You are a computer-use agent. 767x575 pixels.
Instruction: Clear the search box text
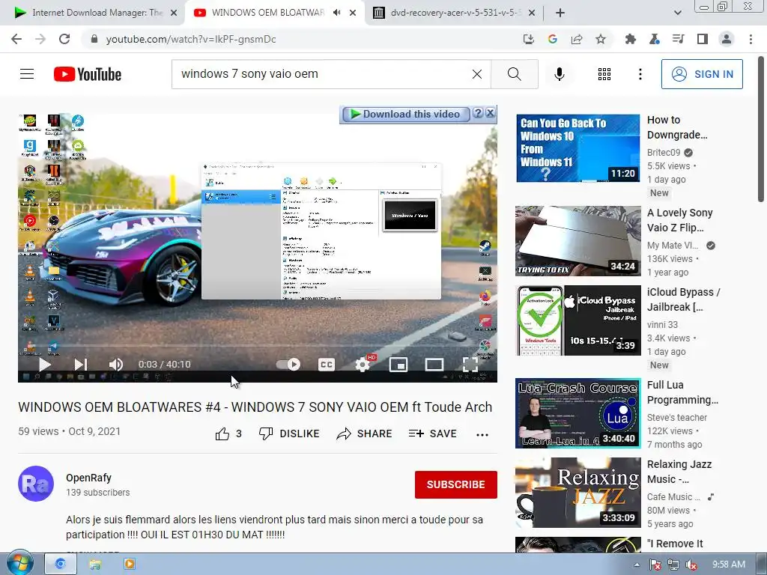pos(477,74)
